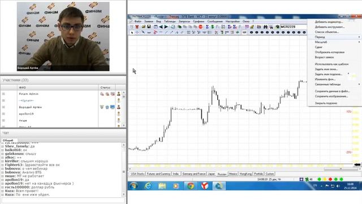The image size is (362, 204).
Task: Open Google Chrome from the taskbar
Action: [x=191, y=186]
